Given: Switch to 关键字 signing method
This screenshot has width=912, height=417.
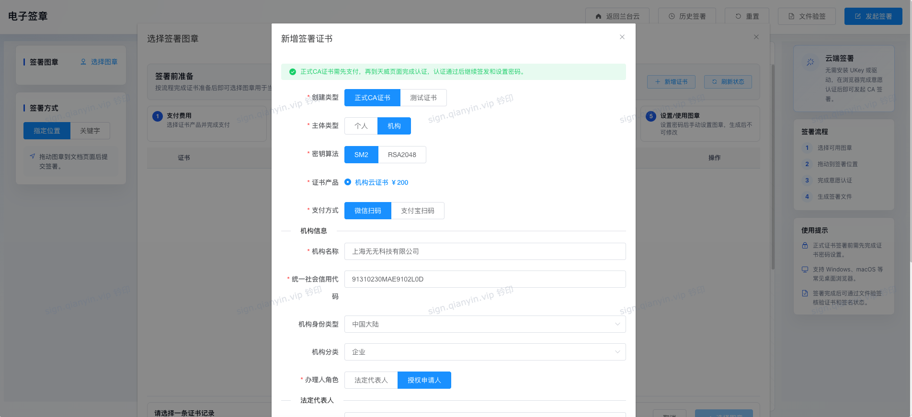Looking at the screenshot, I should click(x=90, y=131).
